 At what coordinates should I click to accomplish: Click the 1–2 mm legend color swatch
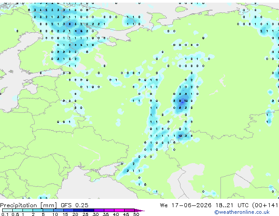tap(28, 210)
